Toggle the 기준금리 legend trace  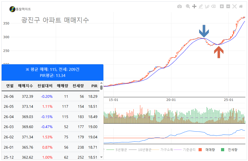(185, 150)
